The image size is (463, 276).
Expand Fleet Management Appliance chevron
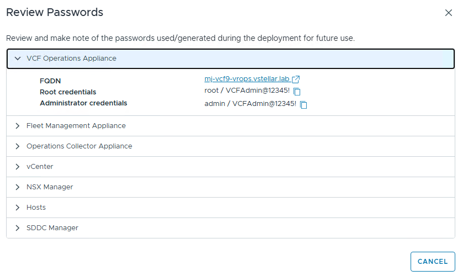[18, 126]
